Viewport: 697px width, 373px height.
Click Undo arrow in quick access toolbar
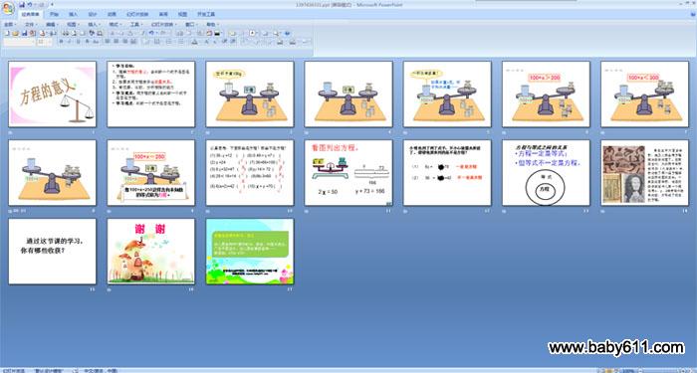point(30,4)
